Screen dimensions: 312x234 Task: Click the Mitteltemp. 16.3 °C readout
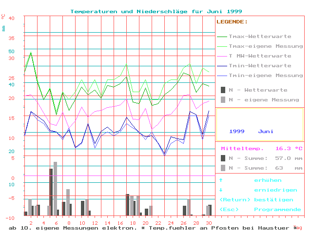[261, 148]
